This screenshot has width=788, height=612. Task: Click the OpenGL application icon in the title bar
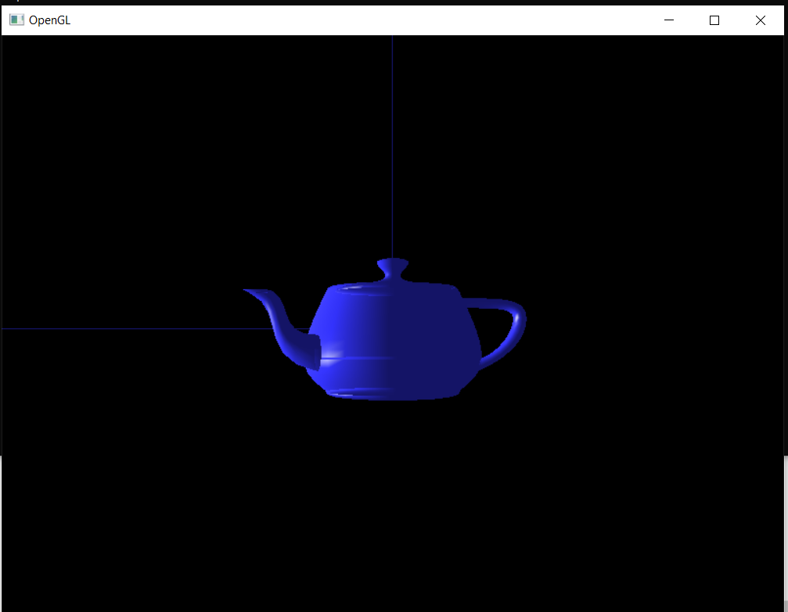16,20
